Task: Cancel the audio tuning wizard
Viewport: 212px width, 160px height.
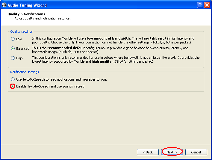Action: pyautogui.click(x=196, y=152)
